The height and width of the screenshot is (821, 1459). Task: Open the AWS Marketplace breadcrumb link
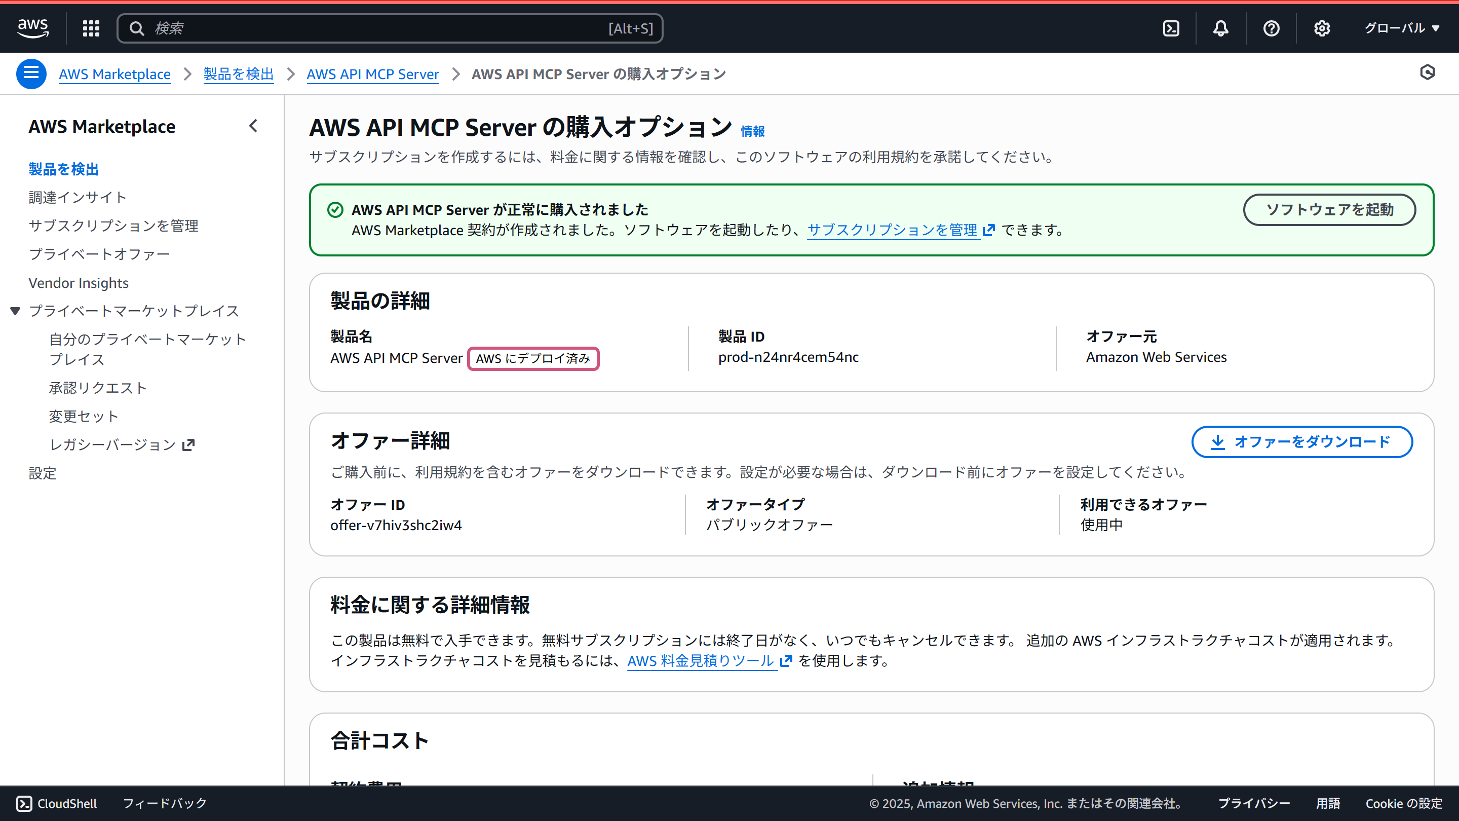[x=114, y=73]
